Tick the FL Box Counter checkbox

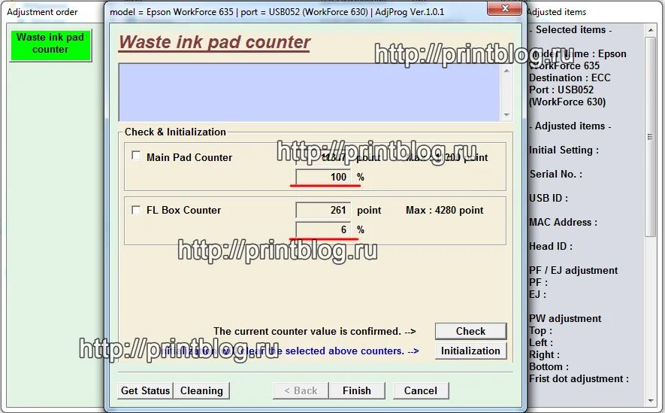[x=136, y=210]
